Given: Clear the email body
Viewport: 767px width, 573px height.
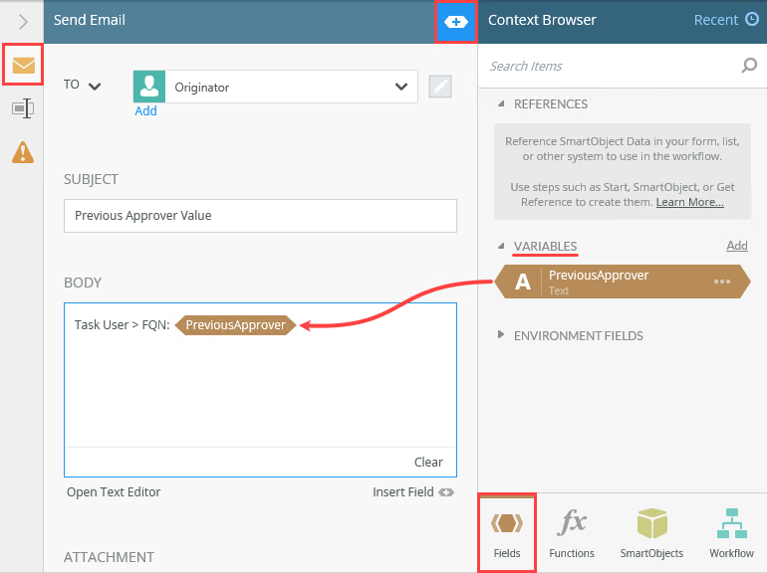Looking at the screenshot, I should coord(428,463).
